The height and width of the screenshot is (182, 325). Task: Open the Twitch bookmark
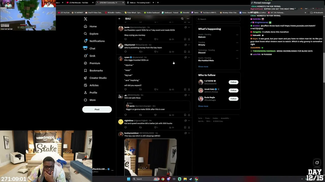point(195,12)
